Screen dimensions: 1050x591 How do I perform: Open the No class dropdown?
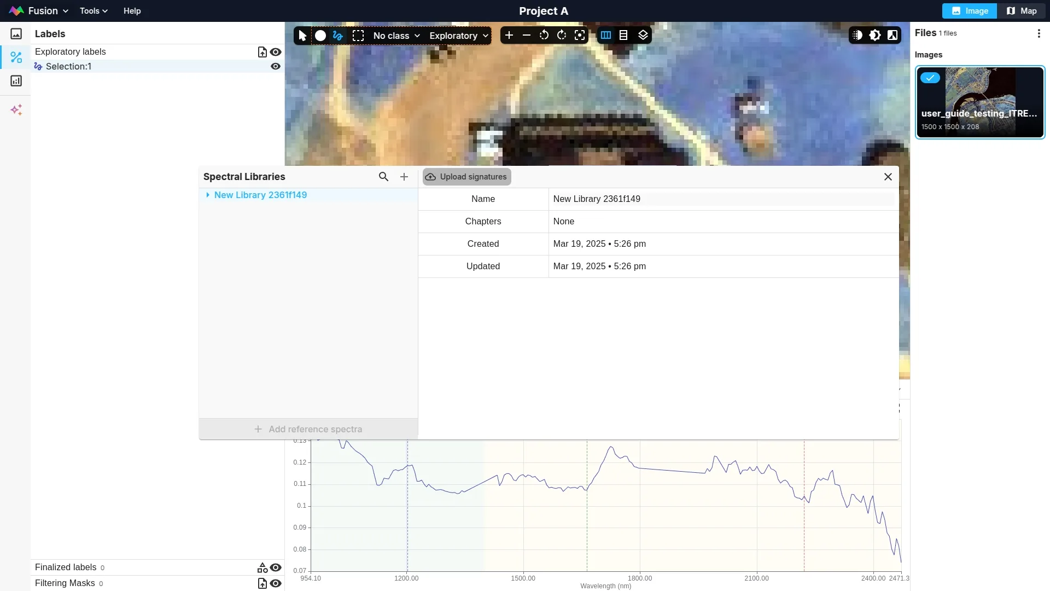(x=396, y=36)
